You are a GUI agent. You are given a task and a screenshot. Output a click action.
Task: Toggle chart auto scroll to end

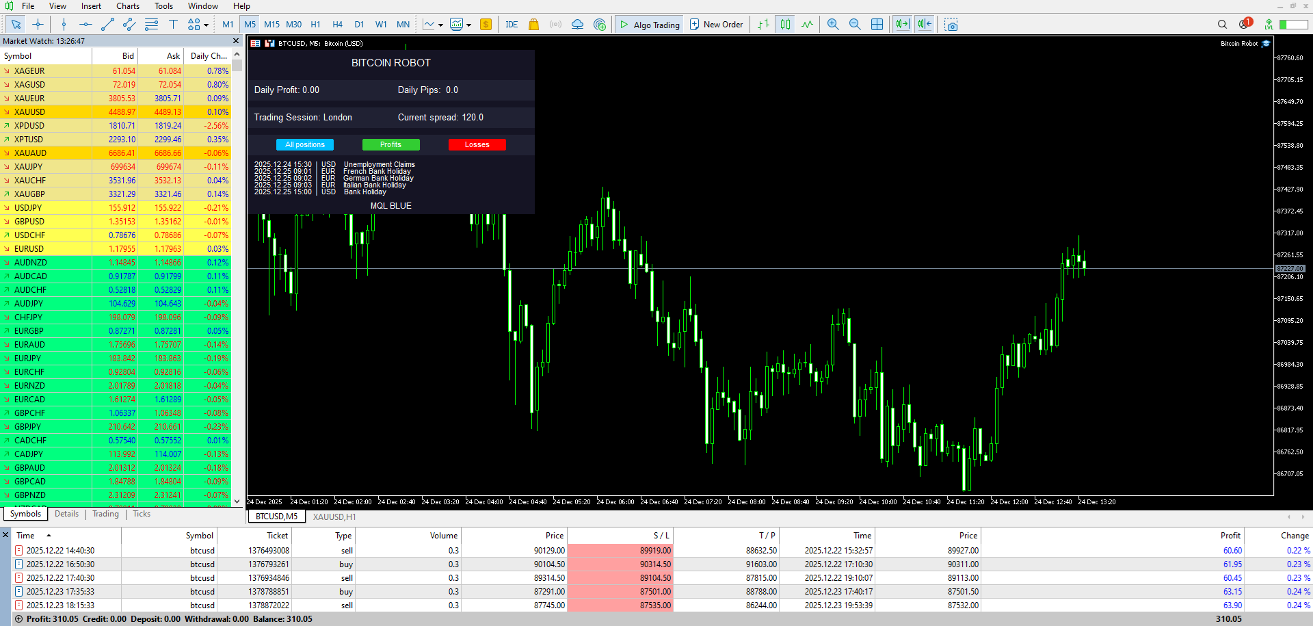[x=903, y=25]
